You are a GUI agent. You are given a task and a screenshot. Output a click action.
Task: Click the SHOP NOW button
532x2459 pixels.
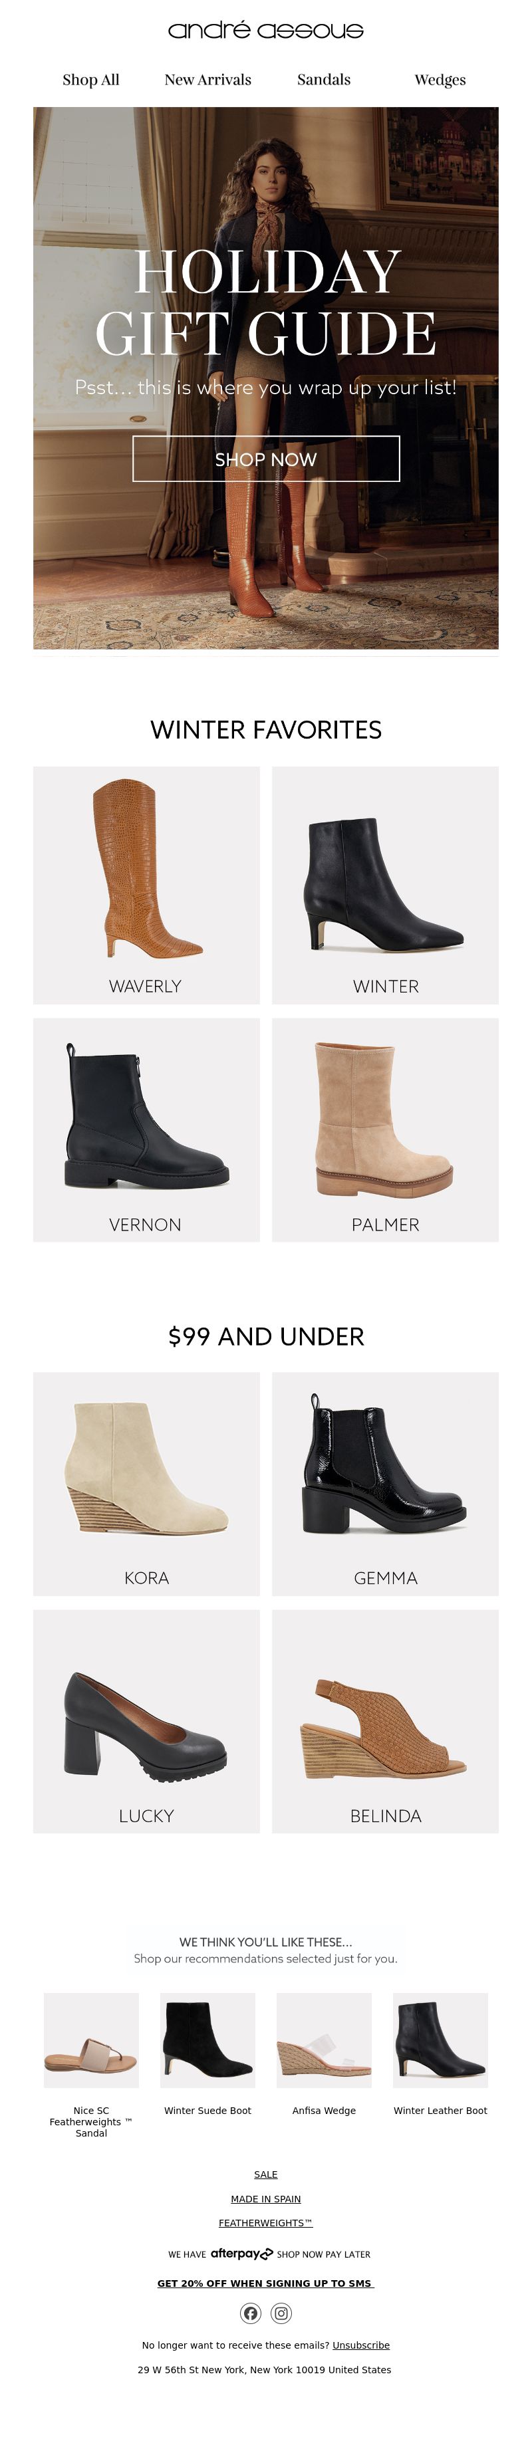tap(265, 459)
